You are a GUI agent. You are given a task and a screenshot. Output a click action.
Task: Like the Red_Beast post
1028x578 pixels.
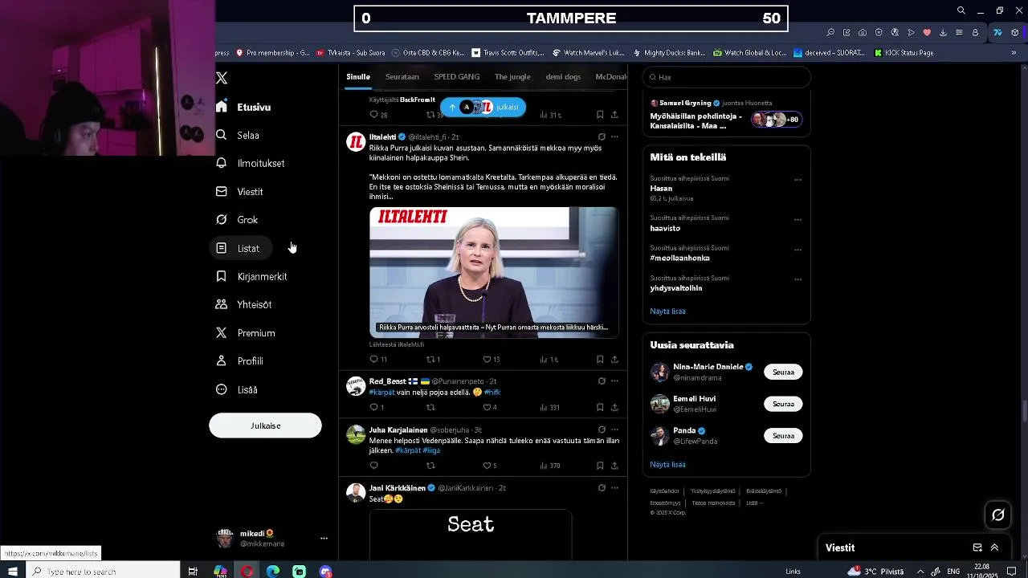point(490,408)
